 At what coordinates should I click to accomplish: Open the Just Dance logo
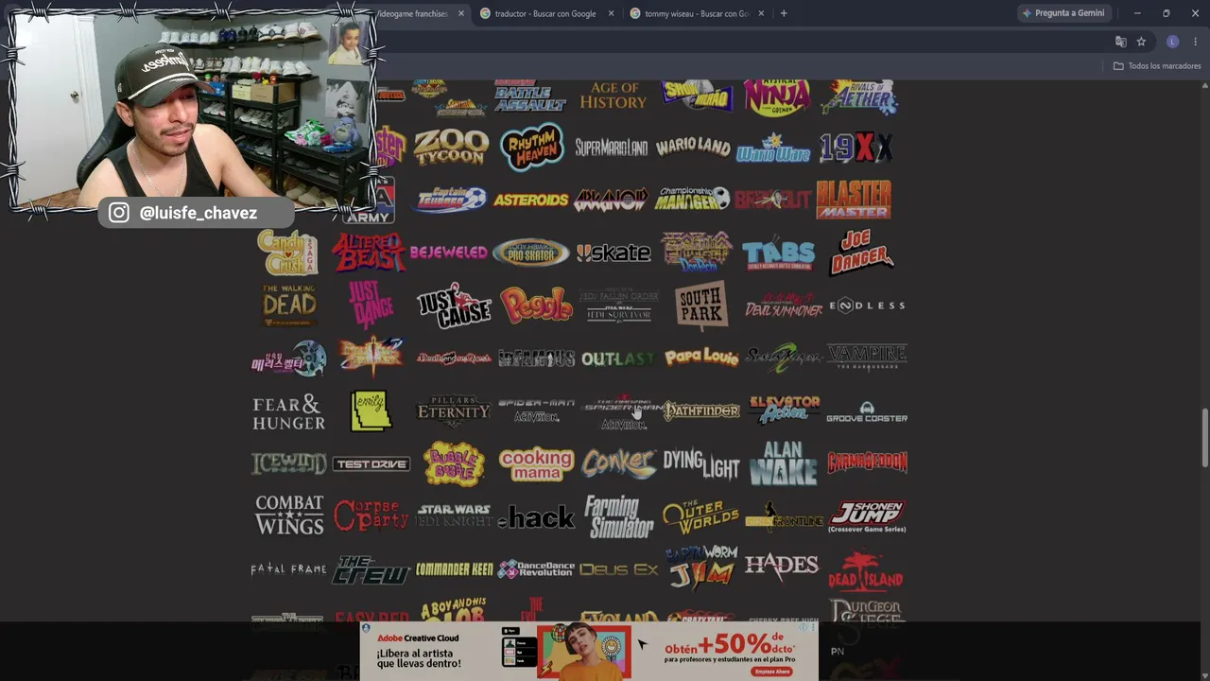(x=371, y=305)
